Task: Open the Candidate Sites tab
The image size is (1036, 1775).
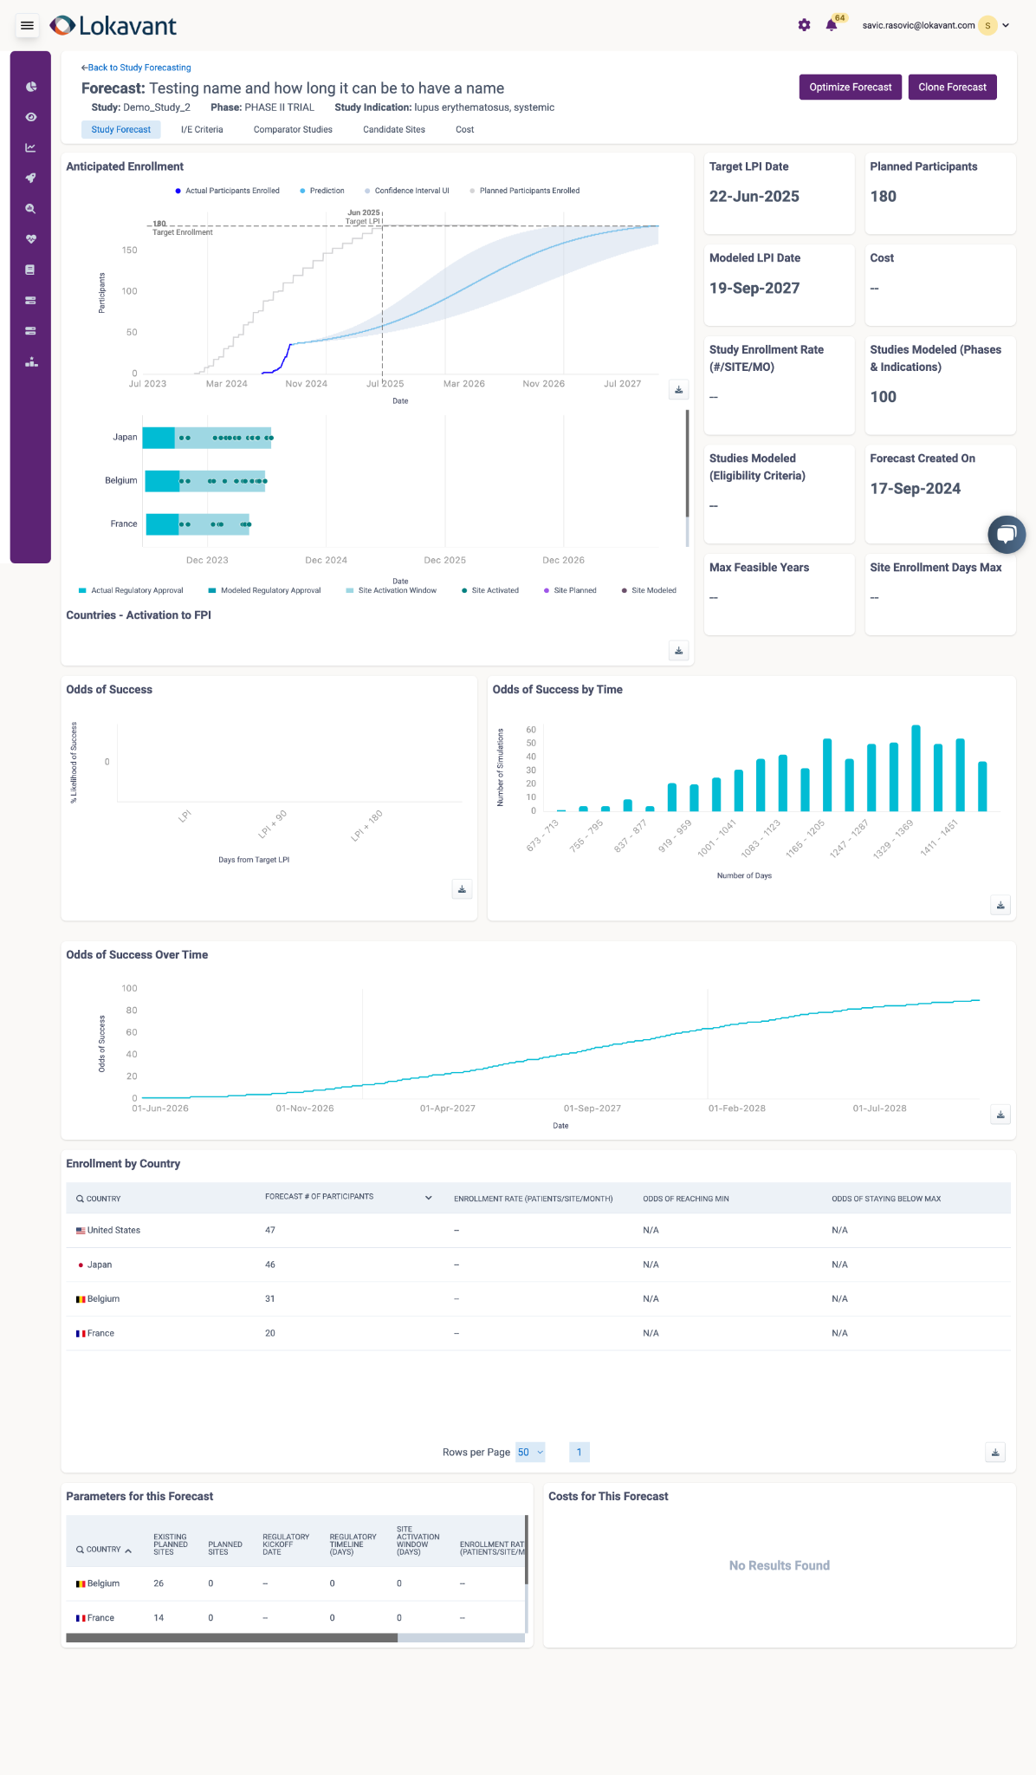Action: point(394,129)
